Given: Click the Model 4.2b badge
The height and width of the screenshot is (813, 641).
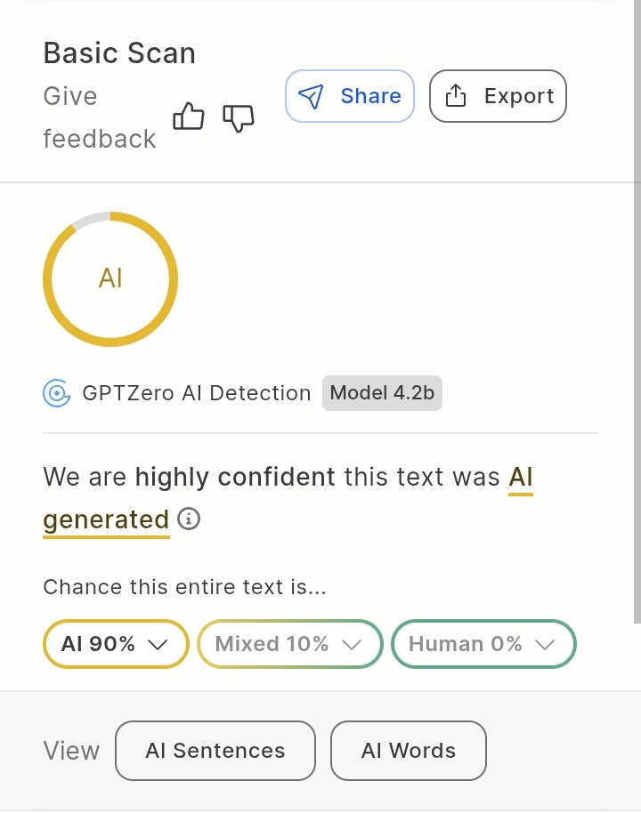Looking at the screenshot, I should (x=382, y=392).
